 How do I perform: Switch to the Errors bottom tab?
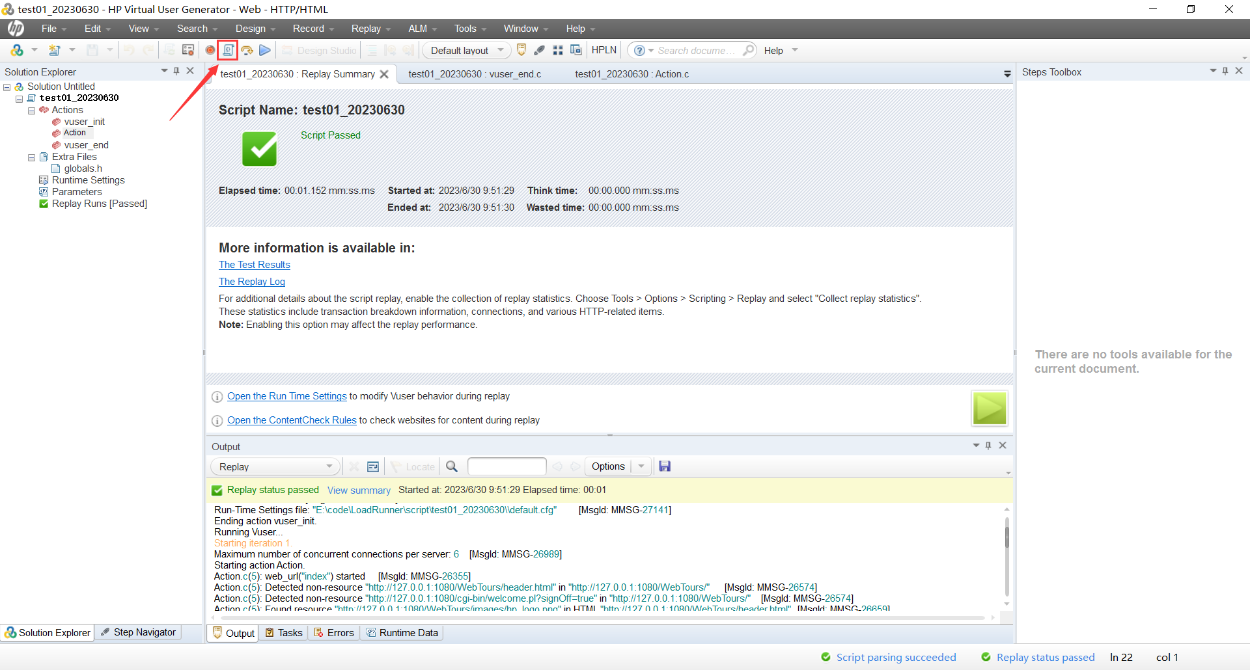coord(334,633)
